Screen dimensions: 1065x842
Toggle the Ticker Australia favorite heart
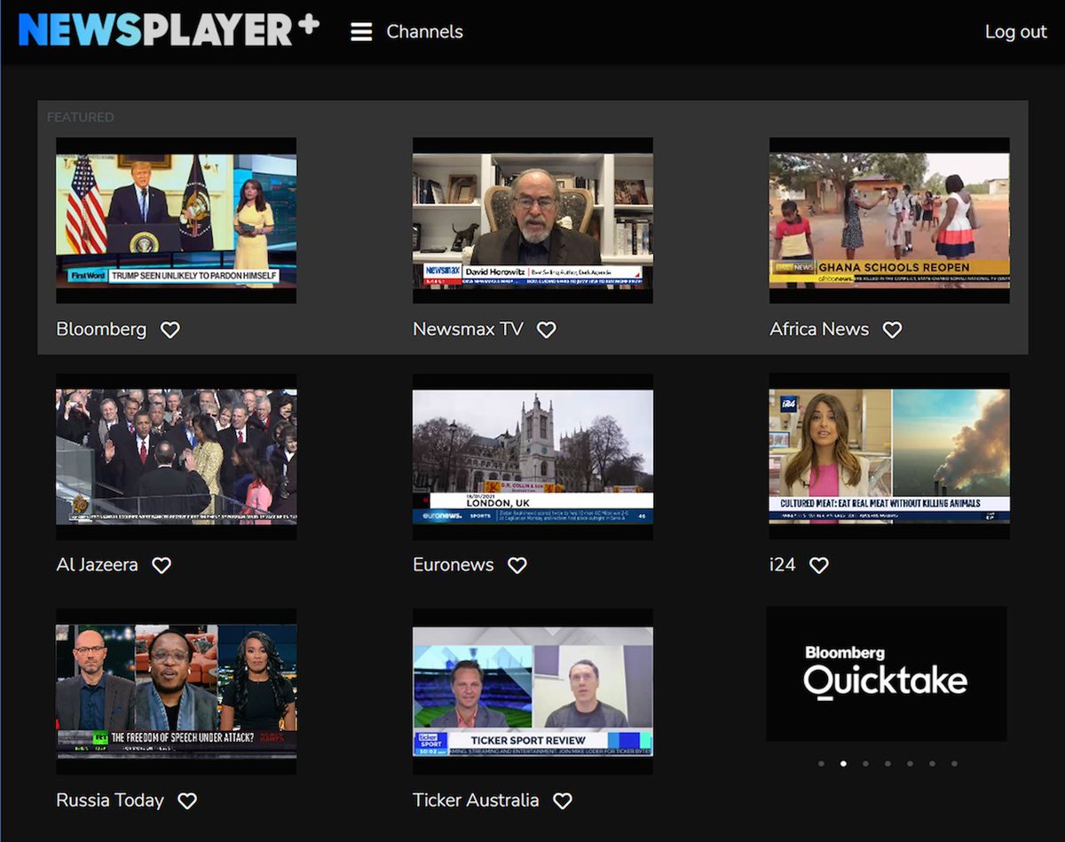(563, 800)
